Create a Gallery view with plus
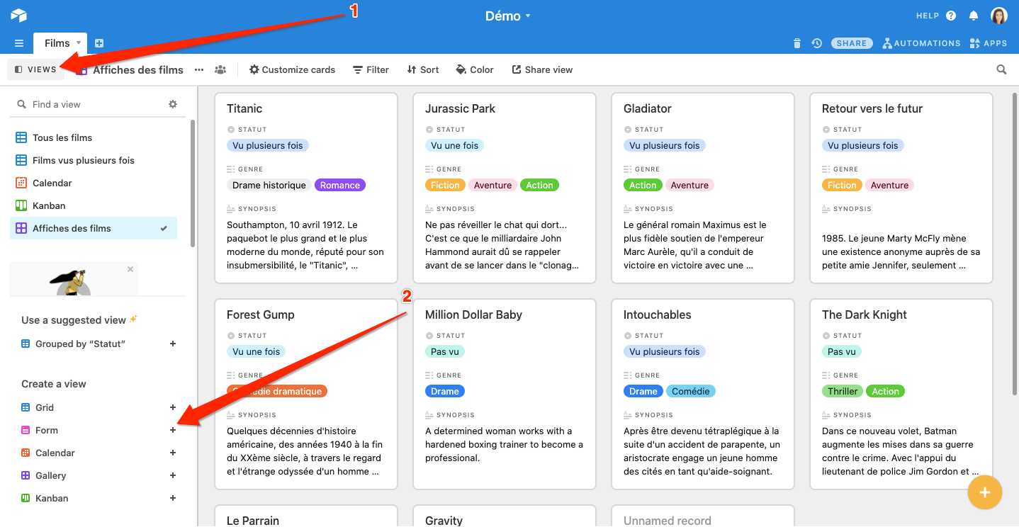The height and width of the screenshot is (527, 1019). (x=173, y=475)
